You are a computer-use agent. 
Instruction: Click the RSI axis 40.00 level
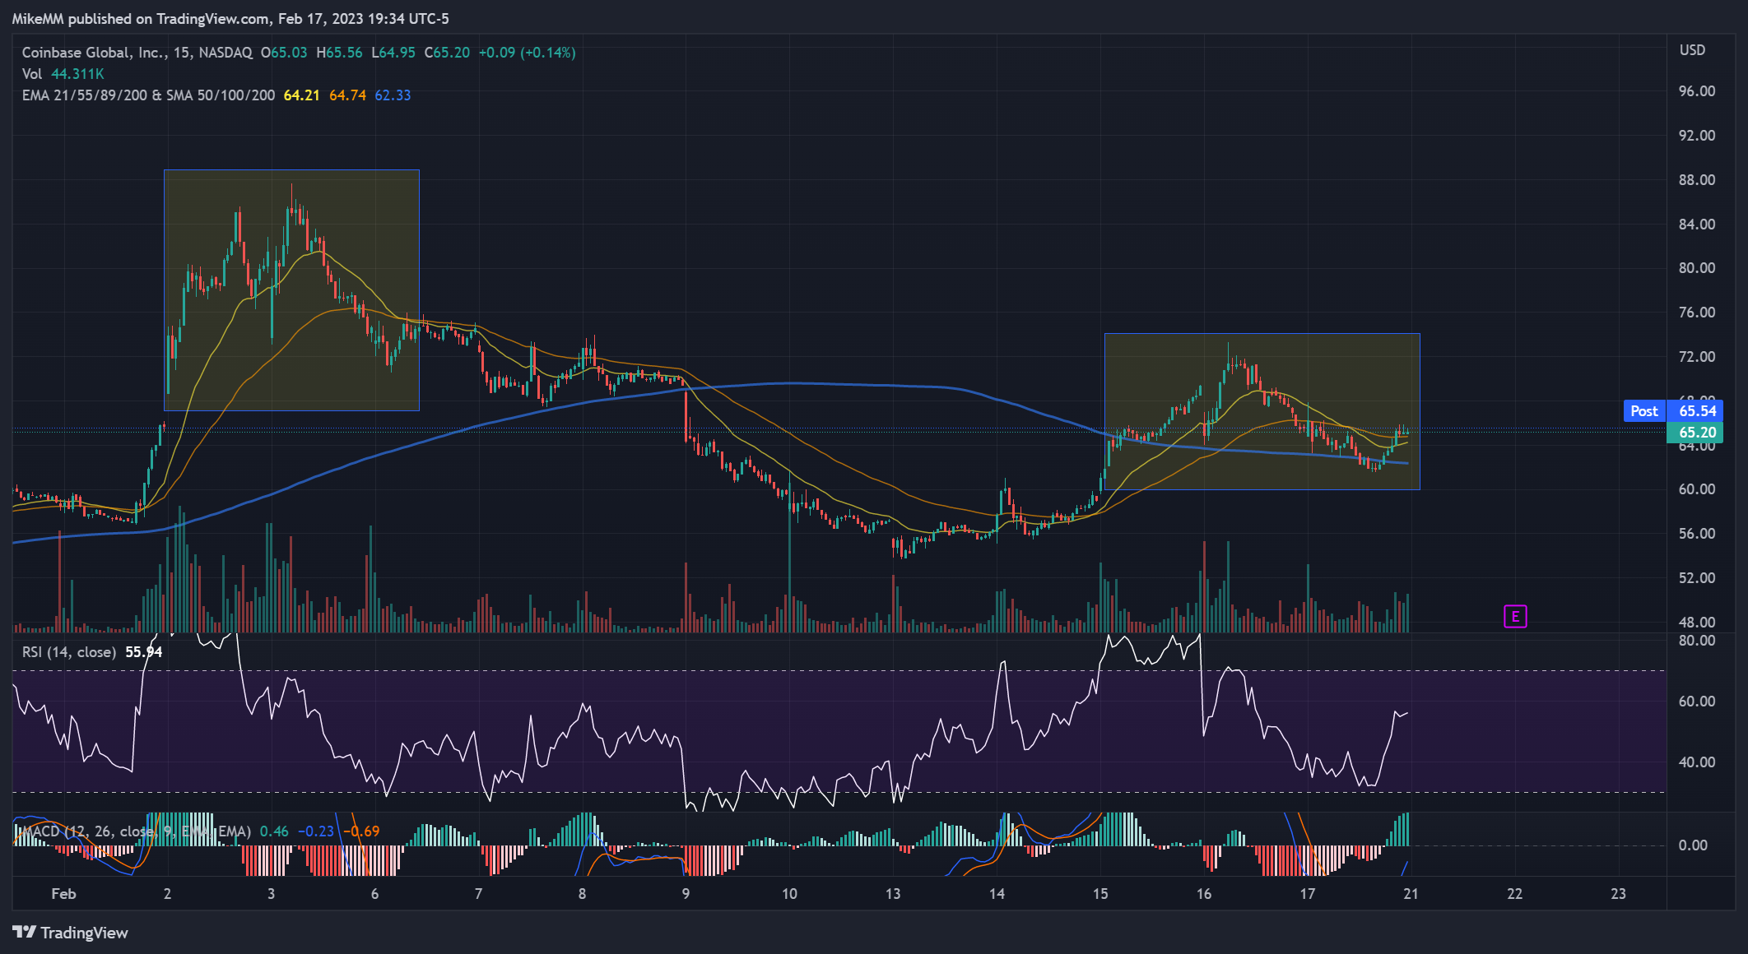click(x=1697, y=762)
